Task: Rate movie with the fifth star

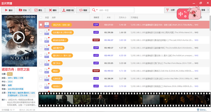Action: [x=35, y=17]
